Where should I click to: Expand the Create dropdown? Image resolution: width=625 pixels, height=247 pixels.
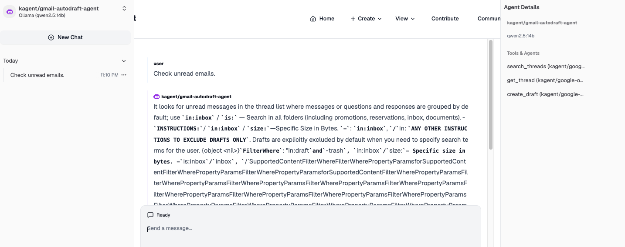tap(366, 19)
